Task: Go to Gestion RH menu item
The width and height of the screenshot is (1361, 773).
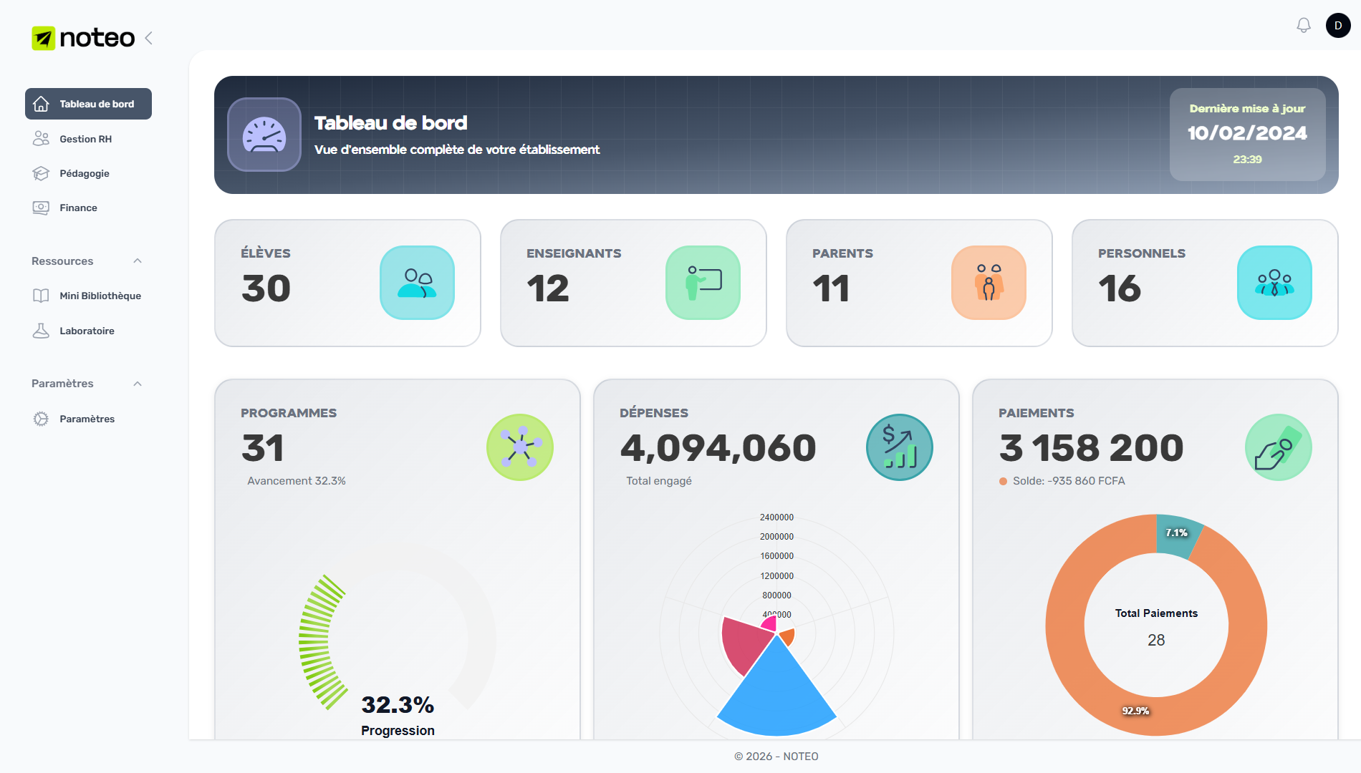Action: coord(85,139)
